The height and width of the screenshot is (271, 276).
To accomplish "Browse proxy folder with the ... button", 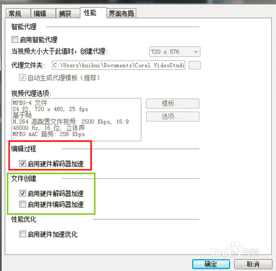I will coord(194,65).
